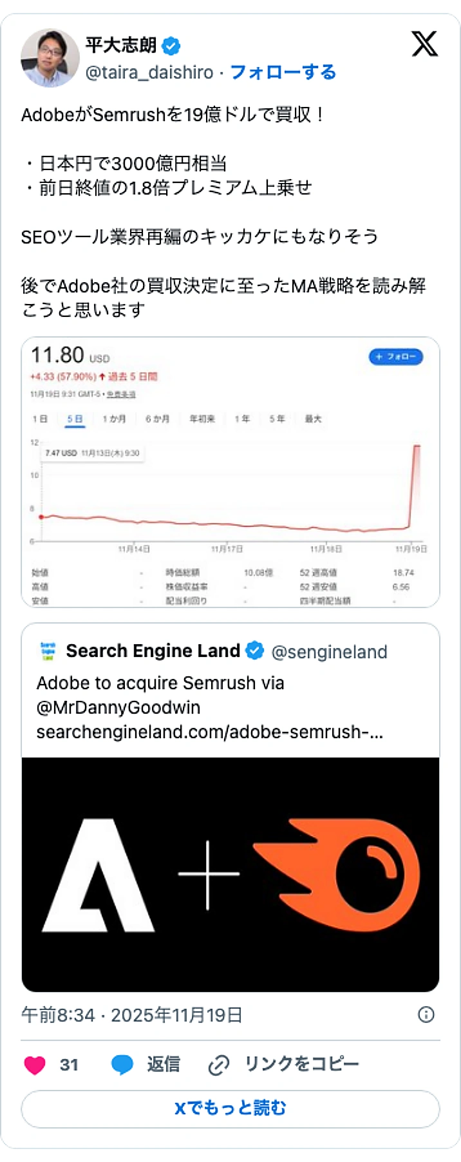Toggle the like heart showing 31
This screenshot has width=461, height=1162.
[33, 1065]
